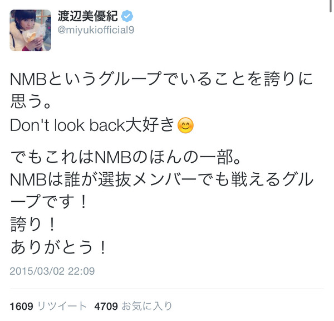The height and width of the screenshot is (321, 334).
Task: Select the お気に入り label
Action: tap(147, 307)
